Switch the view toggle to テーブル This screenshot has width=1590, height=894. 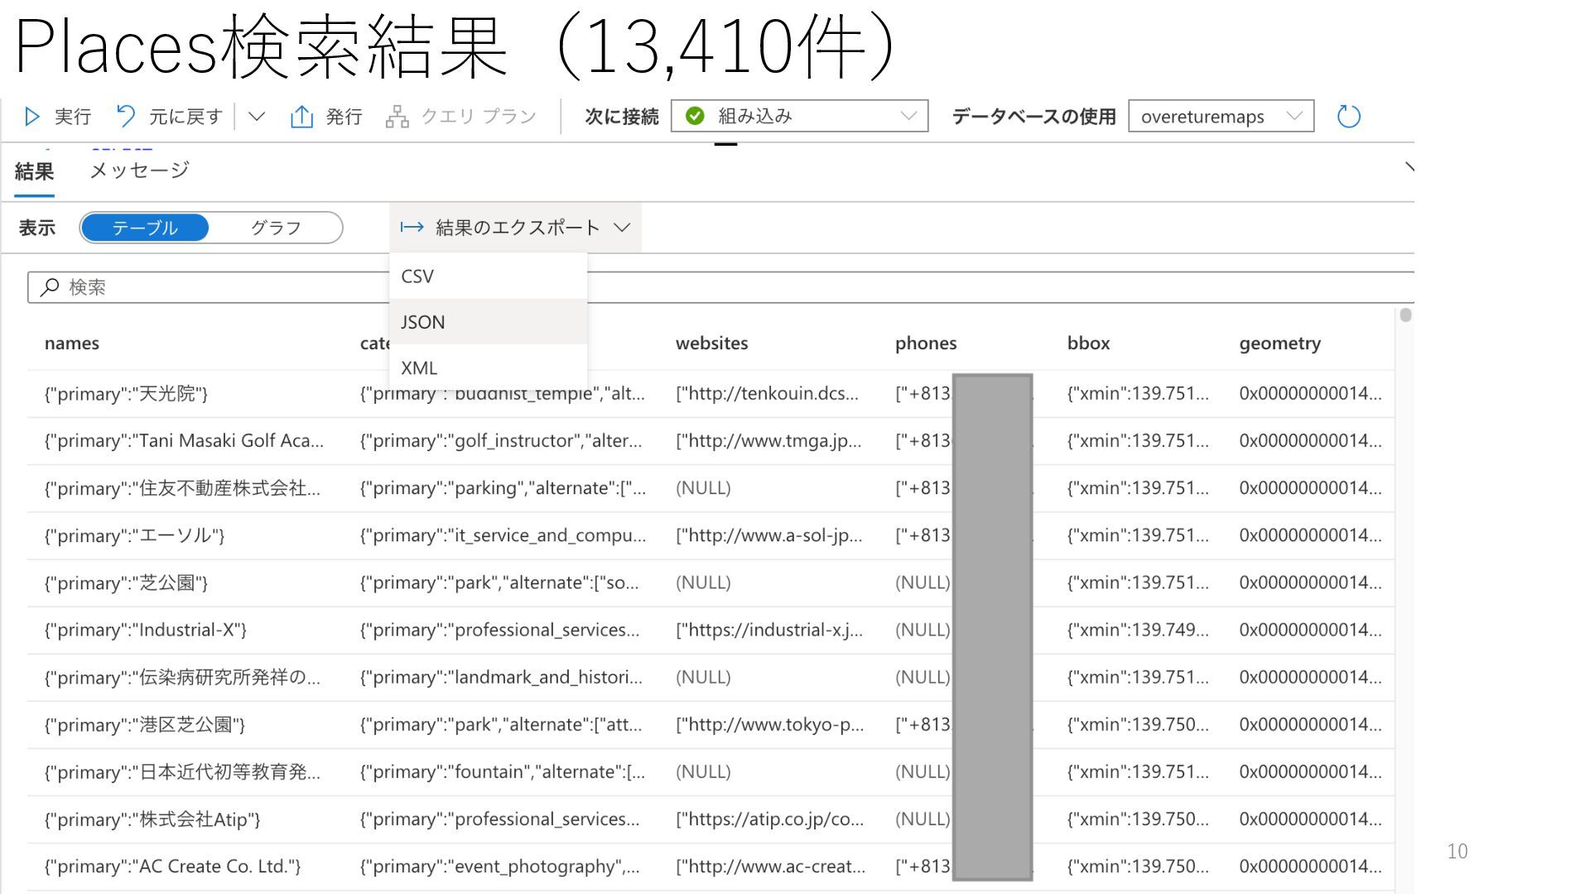145,228
